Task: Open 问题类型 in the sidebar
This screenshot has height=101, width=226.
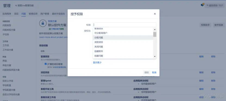Action: (7, 25)
